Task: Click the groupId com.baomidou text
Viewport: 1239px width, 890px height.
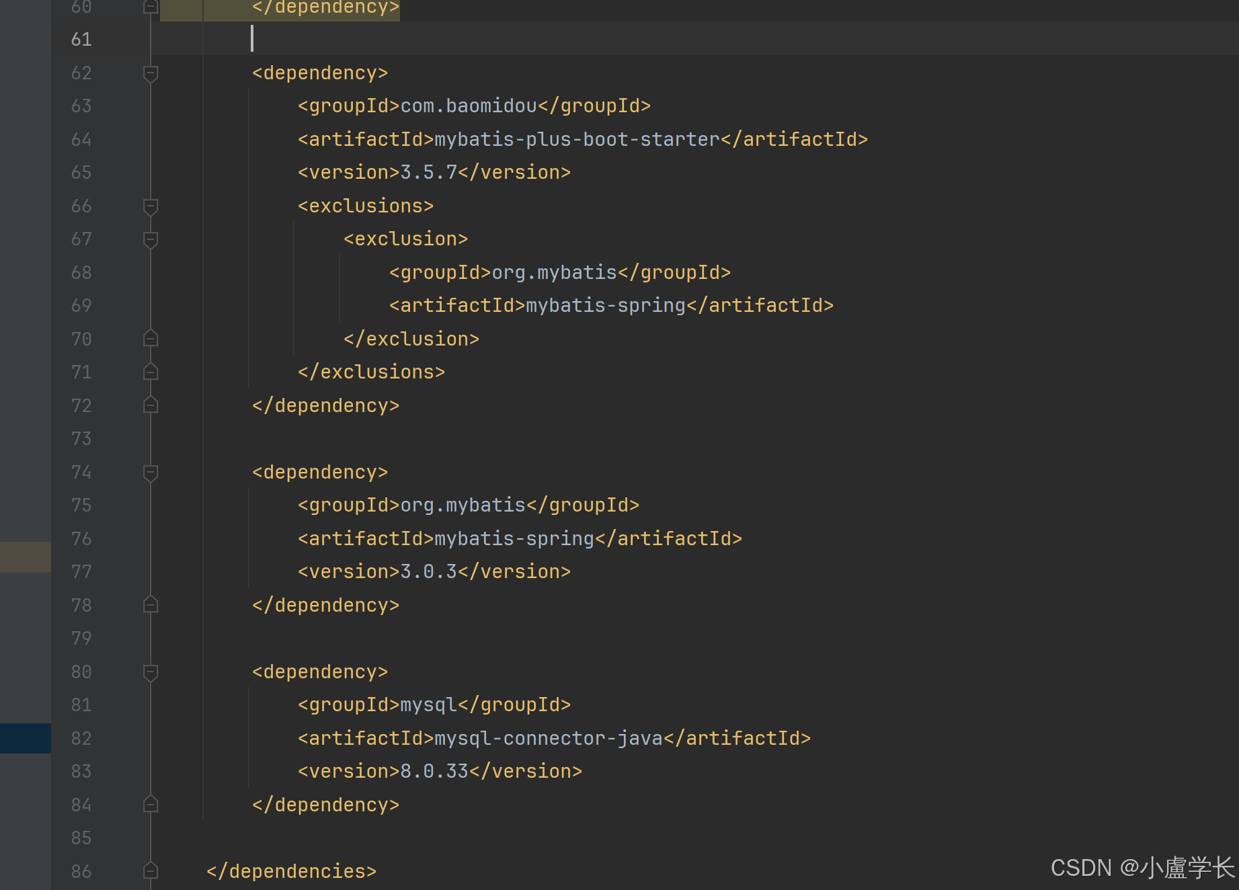Action: point(469,106)
